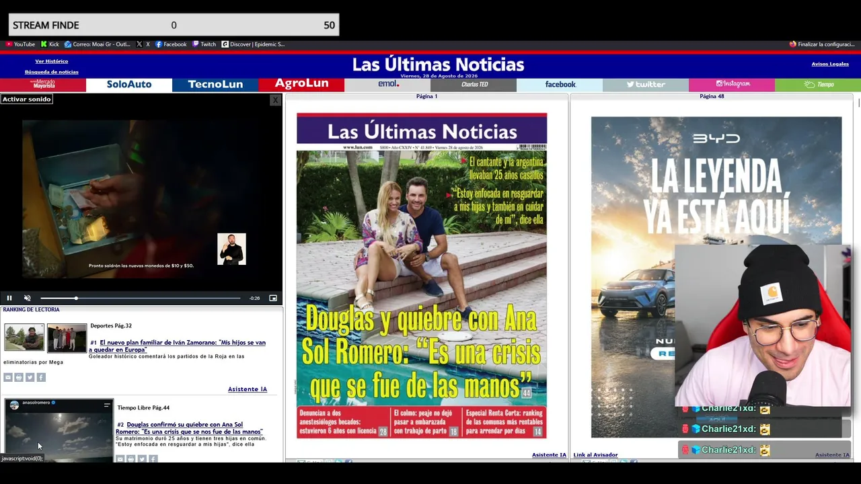The width and height of the screenshot is (861, 484).
Task: Open the Facebook bookmark in bookmarks bar
Action: [x=171, y=44]
